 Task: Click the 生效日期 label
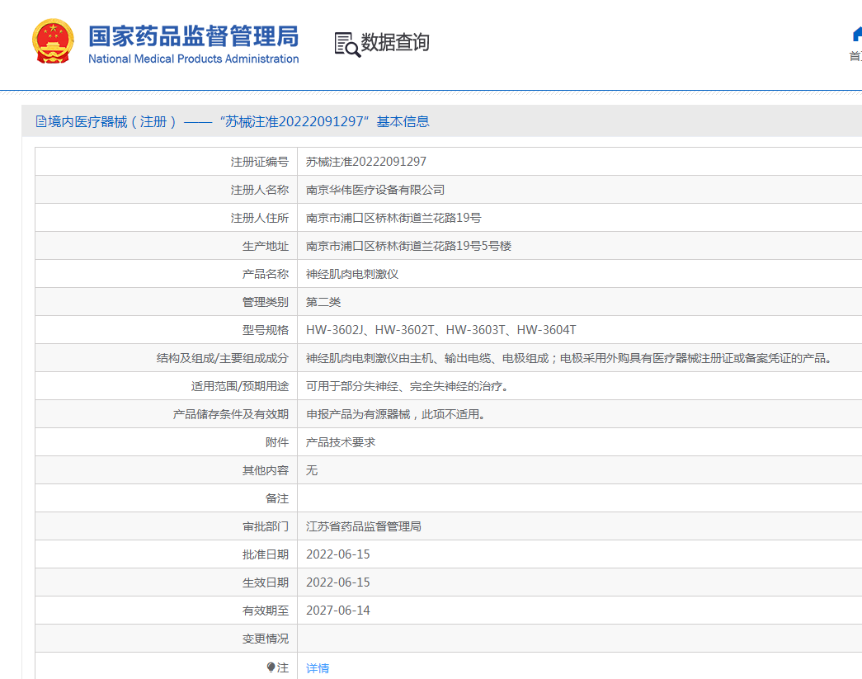click(x=266, y=582)
